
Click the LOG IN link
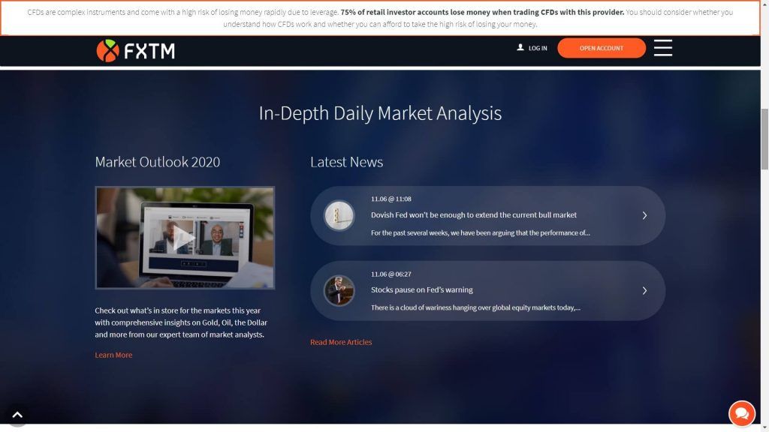(x=538, y=48)
